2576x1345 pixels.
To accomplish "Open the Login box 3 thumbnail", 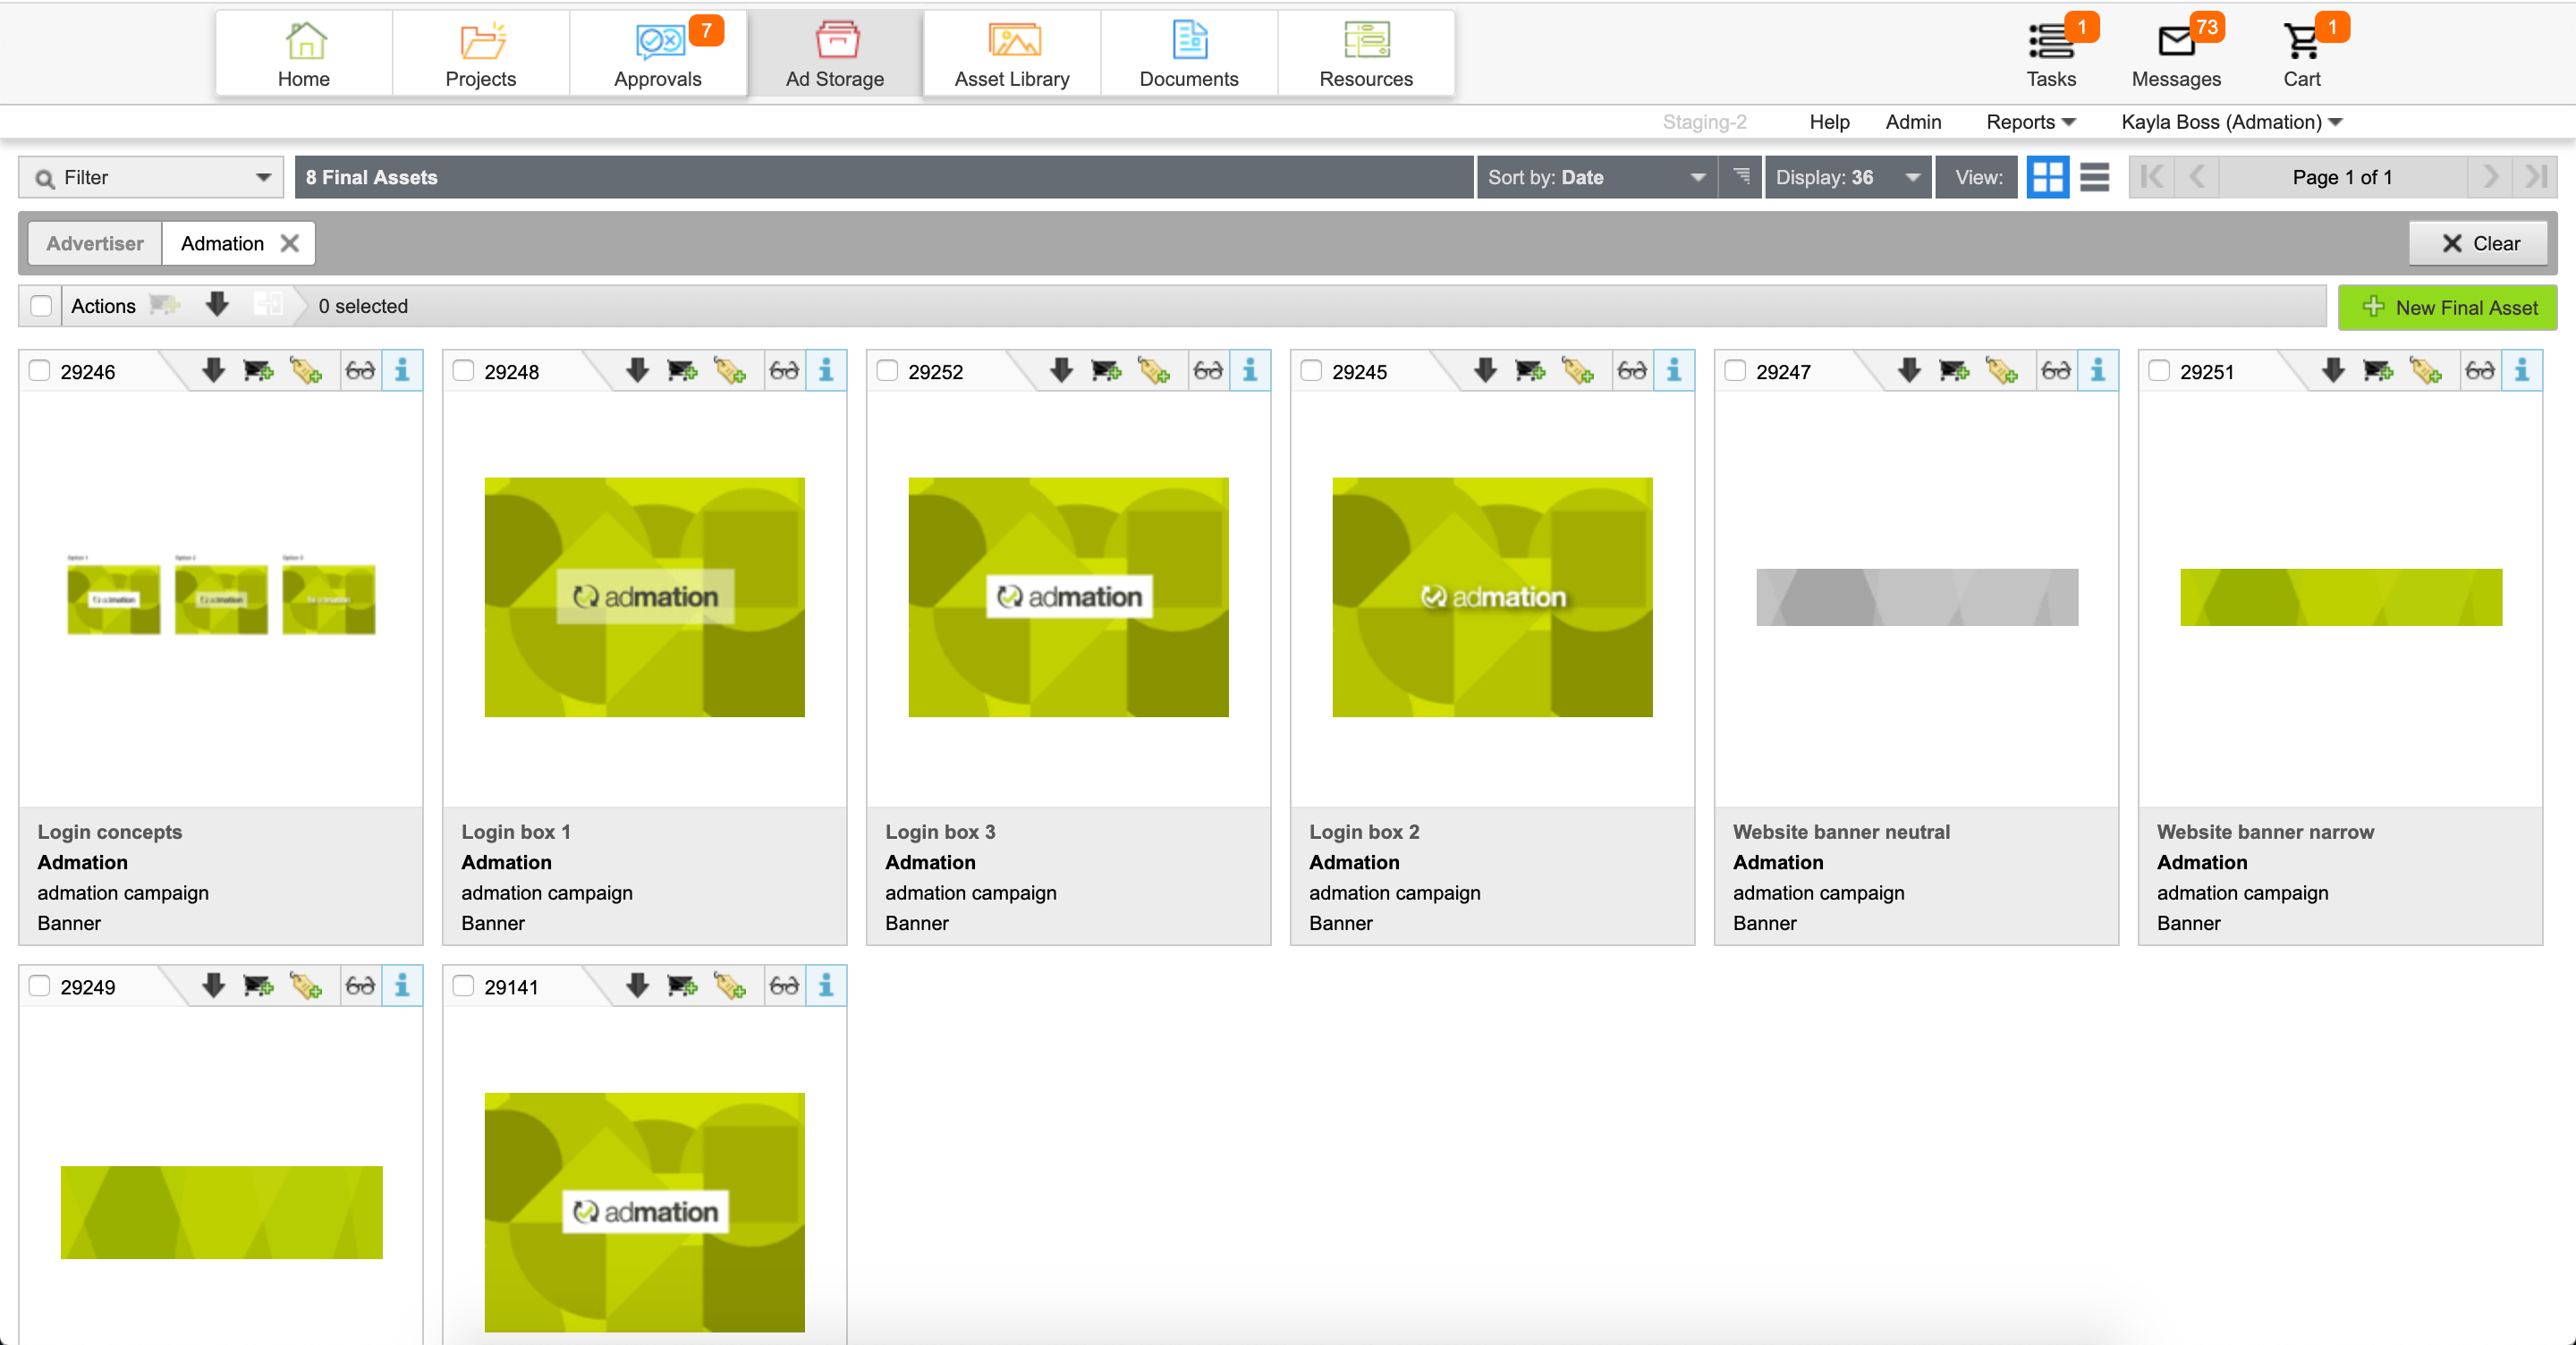I will click(1068, 597).
